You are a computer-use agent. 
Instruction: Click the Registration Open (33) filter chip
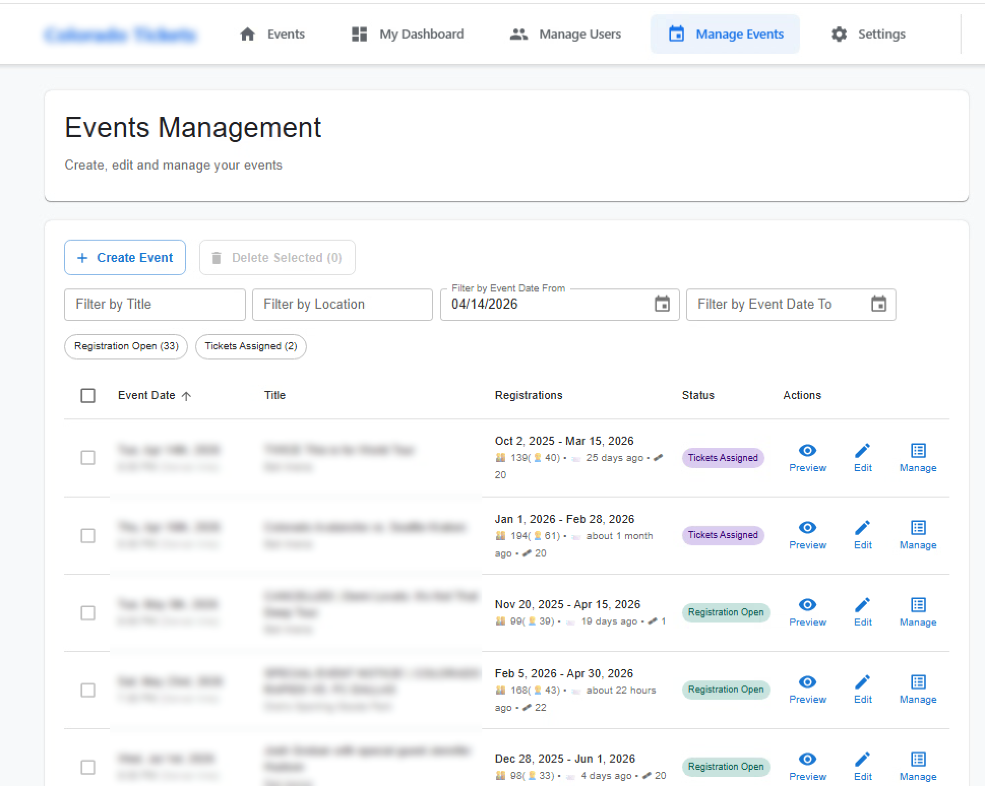point(126,346)
